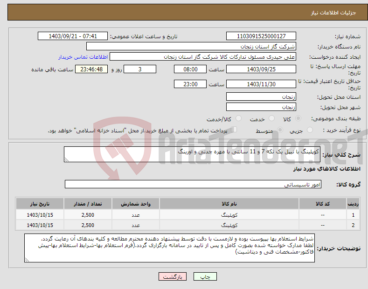Select the کالا/خدمت radio button
Screen dimensions: 368x289
pyautogui.click(x=238, y=118)
